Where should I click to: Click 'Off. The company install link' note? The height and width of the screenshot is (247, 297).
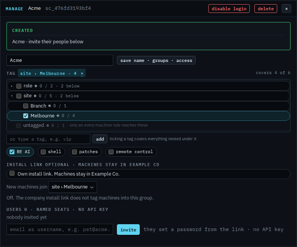point(80,198)
